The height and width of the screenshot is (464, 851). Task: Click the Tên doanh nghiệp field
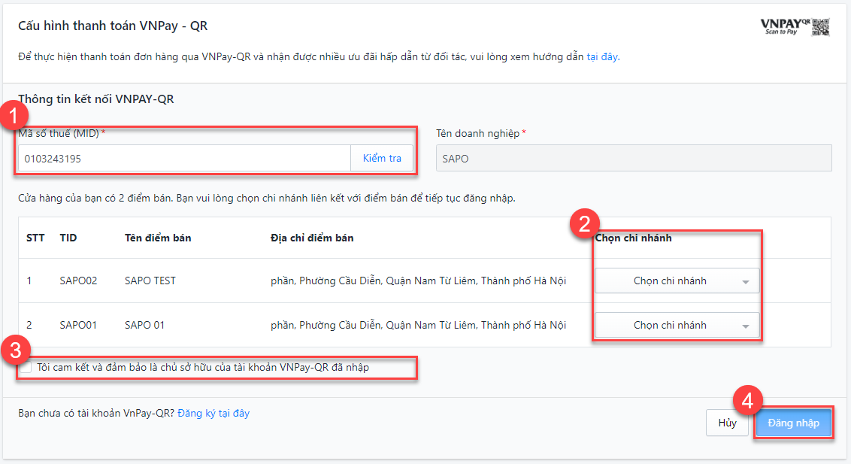(634, 159)
